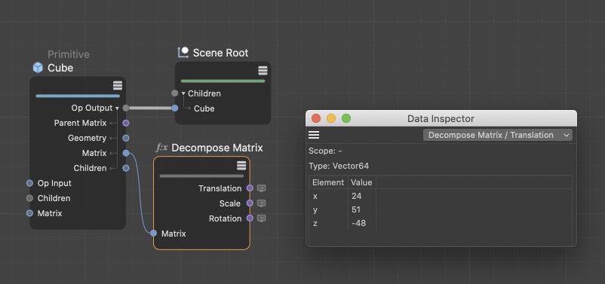
Task: Click the Scene Root green color bar
Action: click(x=223, y=81)
